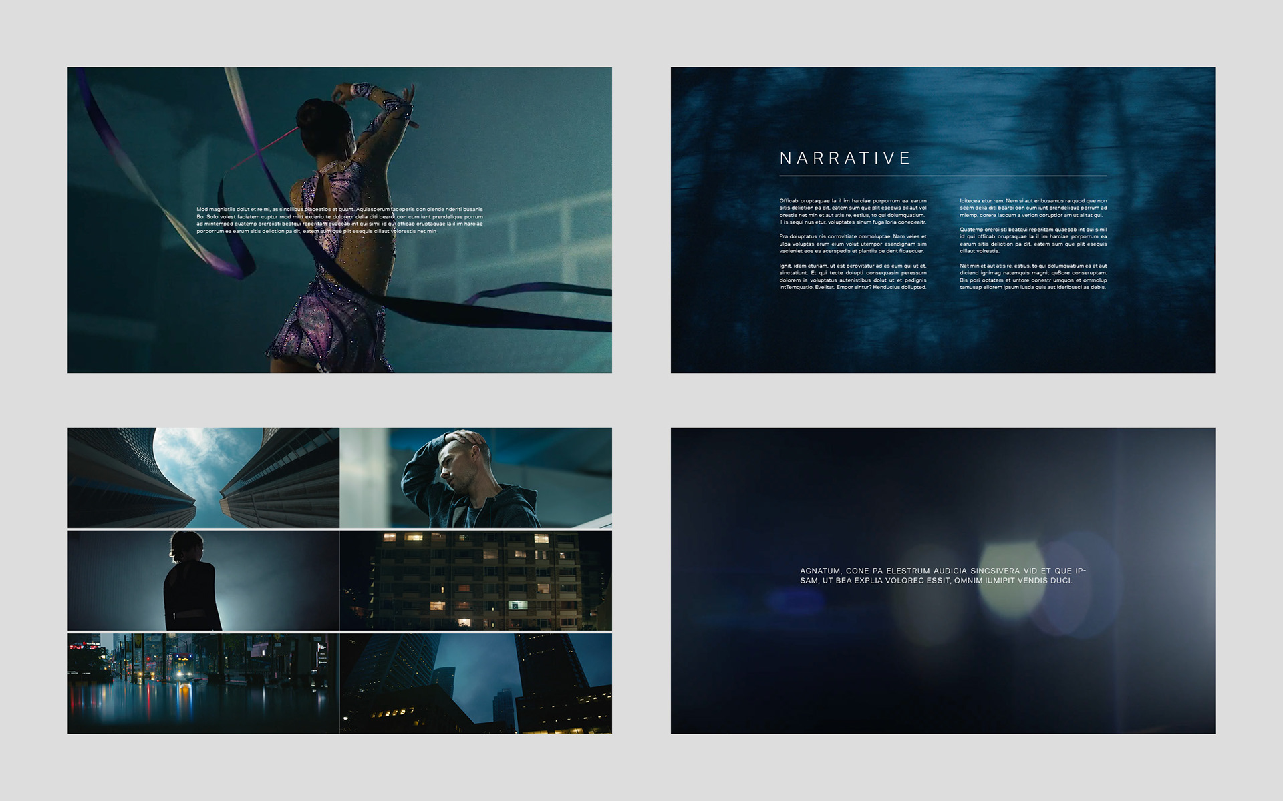Open the rainy street reflections photo
Screen dimensions: 1283x801
click(203, 684)
